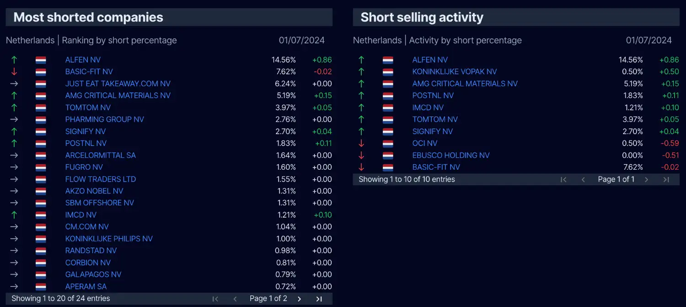The image size is (686, 307).
Task: Click previous-page chevron in Most shorted pagination
Action: click(235, 299)
